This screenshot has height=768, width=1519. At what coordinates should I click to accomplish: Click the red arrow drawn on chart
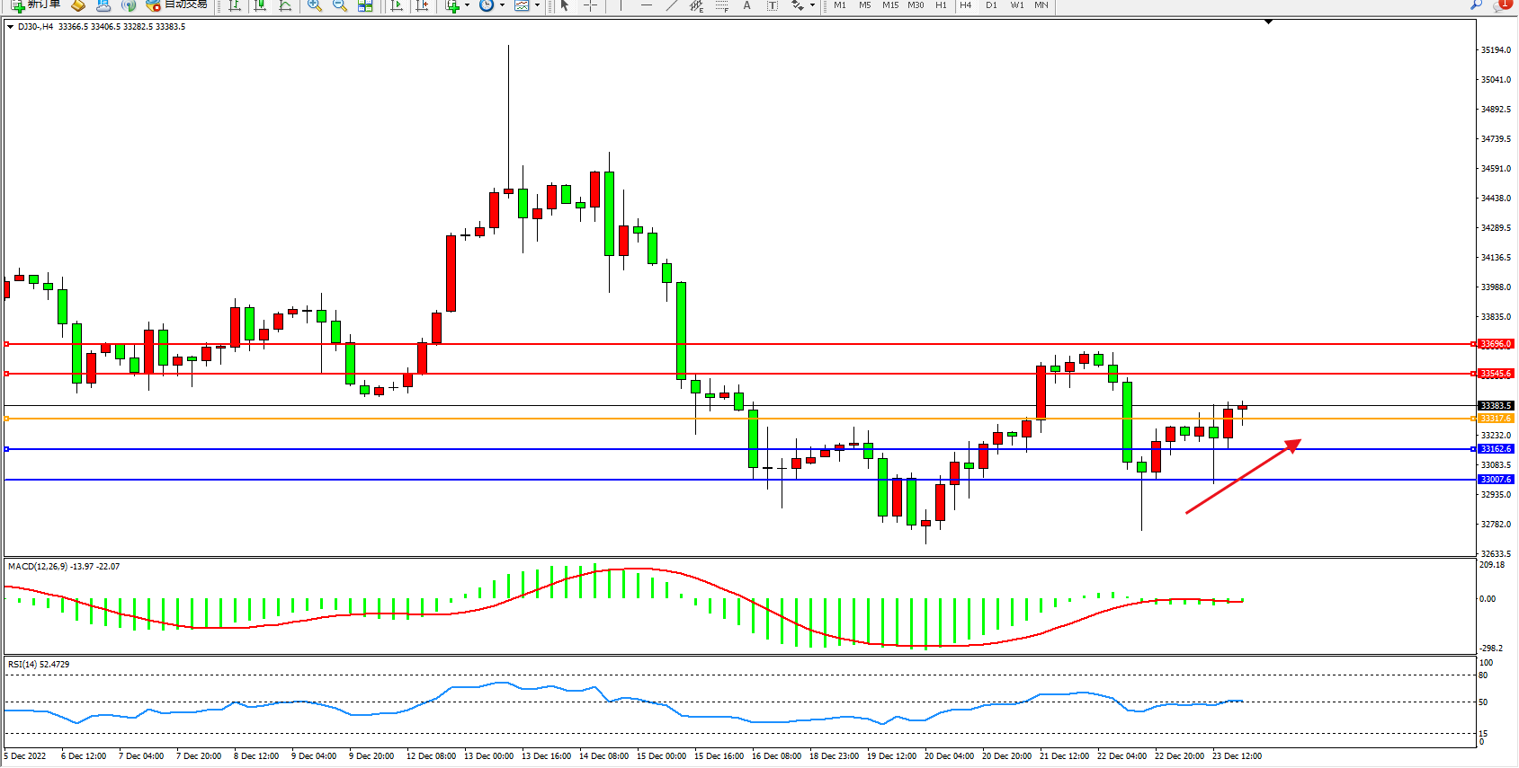[x=1243, y=477]
